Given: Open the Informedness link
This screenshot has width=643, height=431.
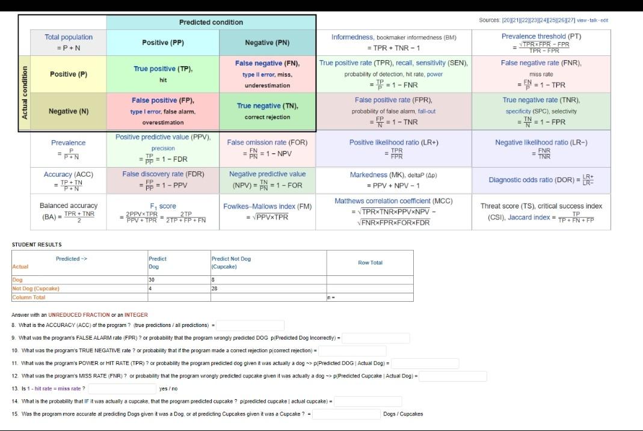Looking at the screenshot, I should coord(352,37).
